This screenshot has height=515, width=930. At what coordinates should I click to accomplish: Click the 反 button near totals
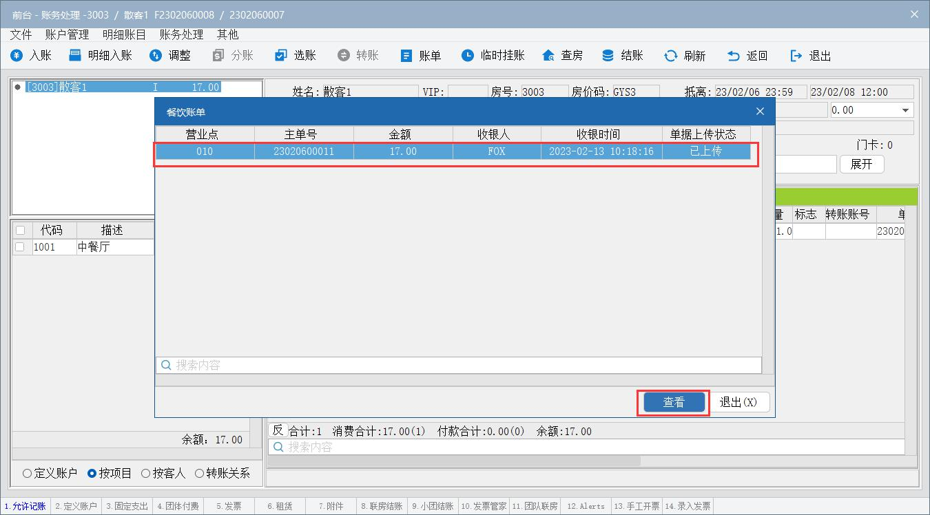coord(278,430)
